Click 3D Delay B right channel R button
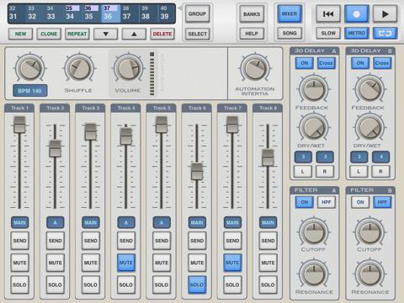 380,171
